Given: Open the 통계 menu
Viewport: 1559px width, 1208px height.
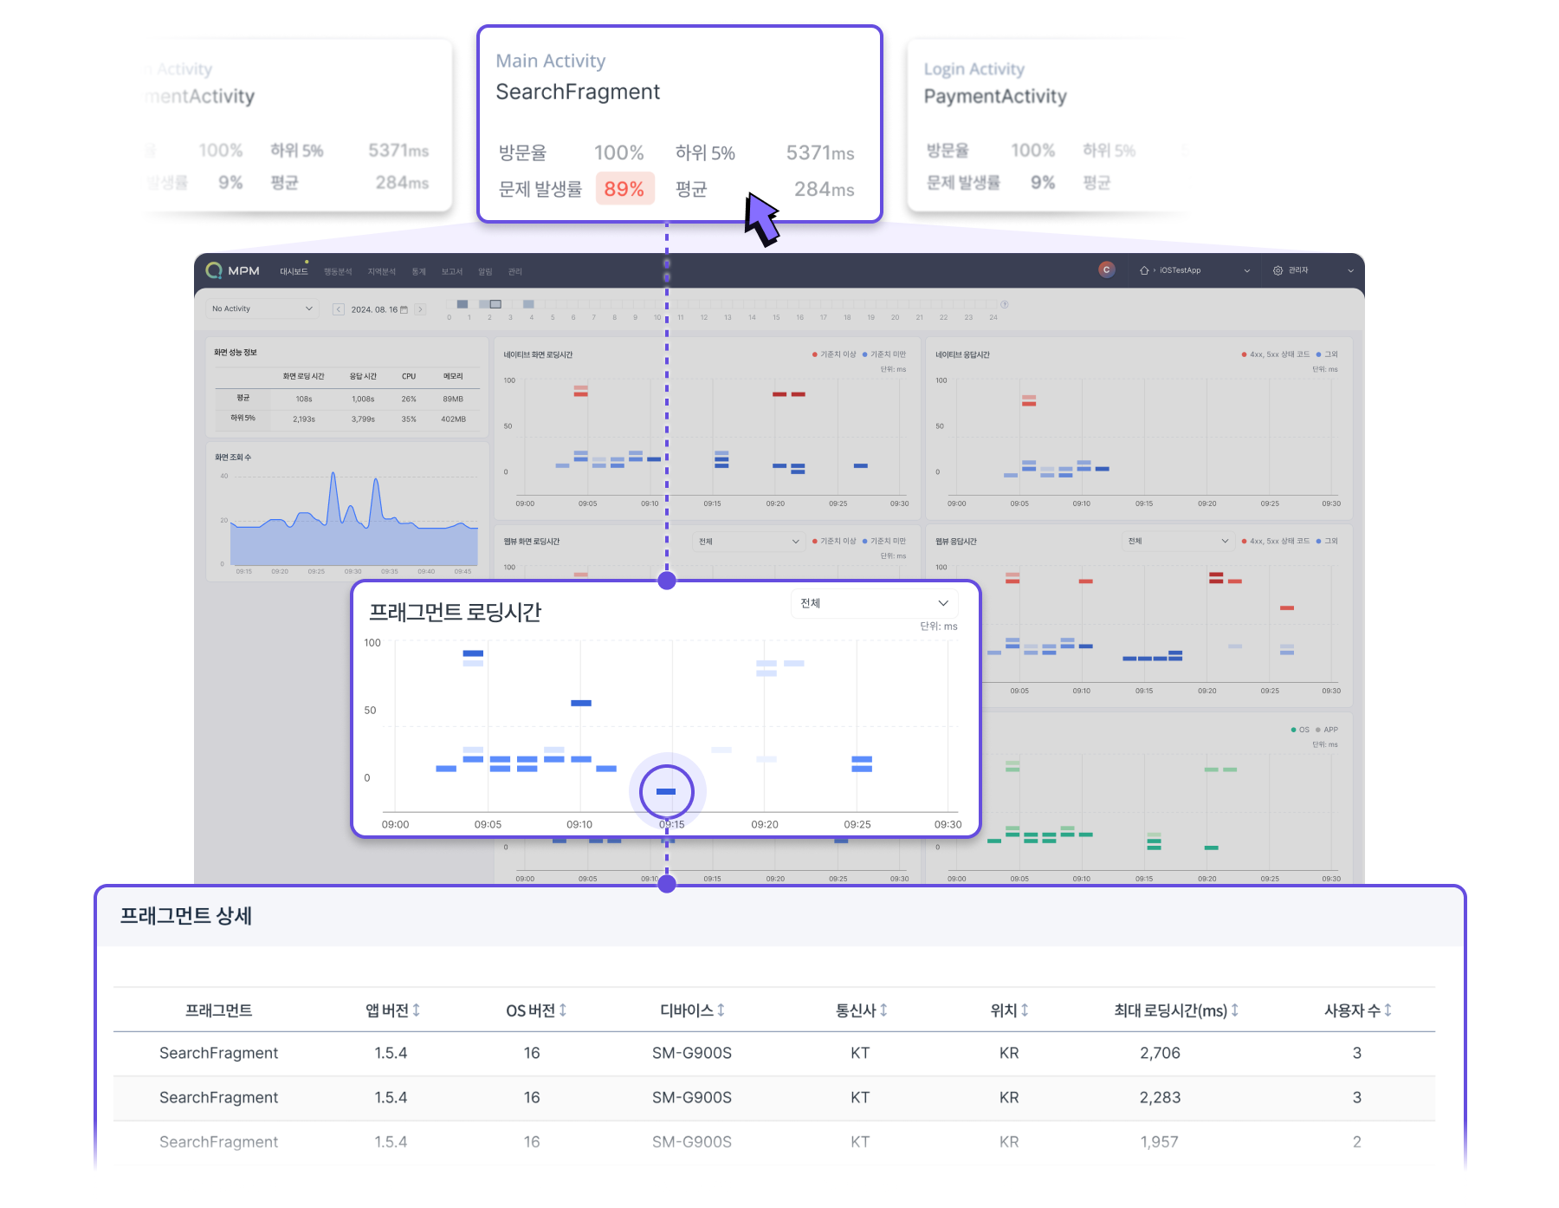Looking at the screenshot, I should pos(419,271).
